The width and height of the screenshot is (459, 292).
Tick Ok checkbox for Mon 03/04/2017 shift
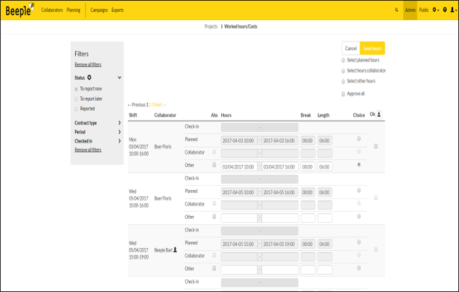coord(376,146)
